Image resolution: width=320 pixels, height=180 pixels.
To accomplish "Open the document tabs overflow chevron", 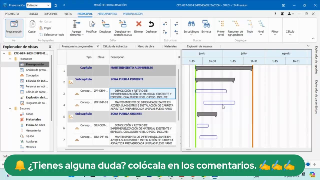I will pyautogui.click(x=308, y=46).
